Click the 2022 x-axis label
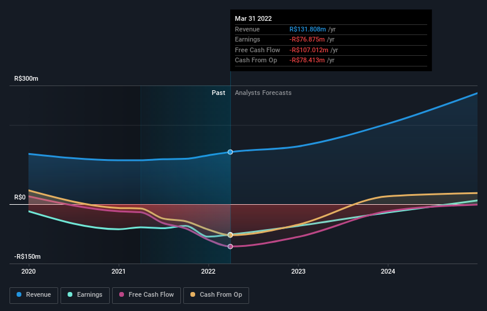 [208, 271]
